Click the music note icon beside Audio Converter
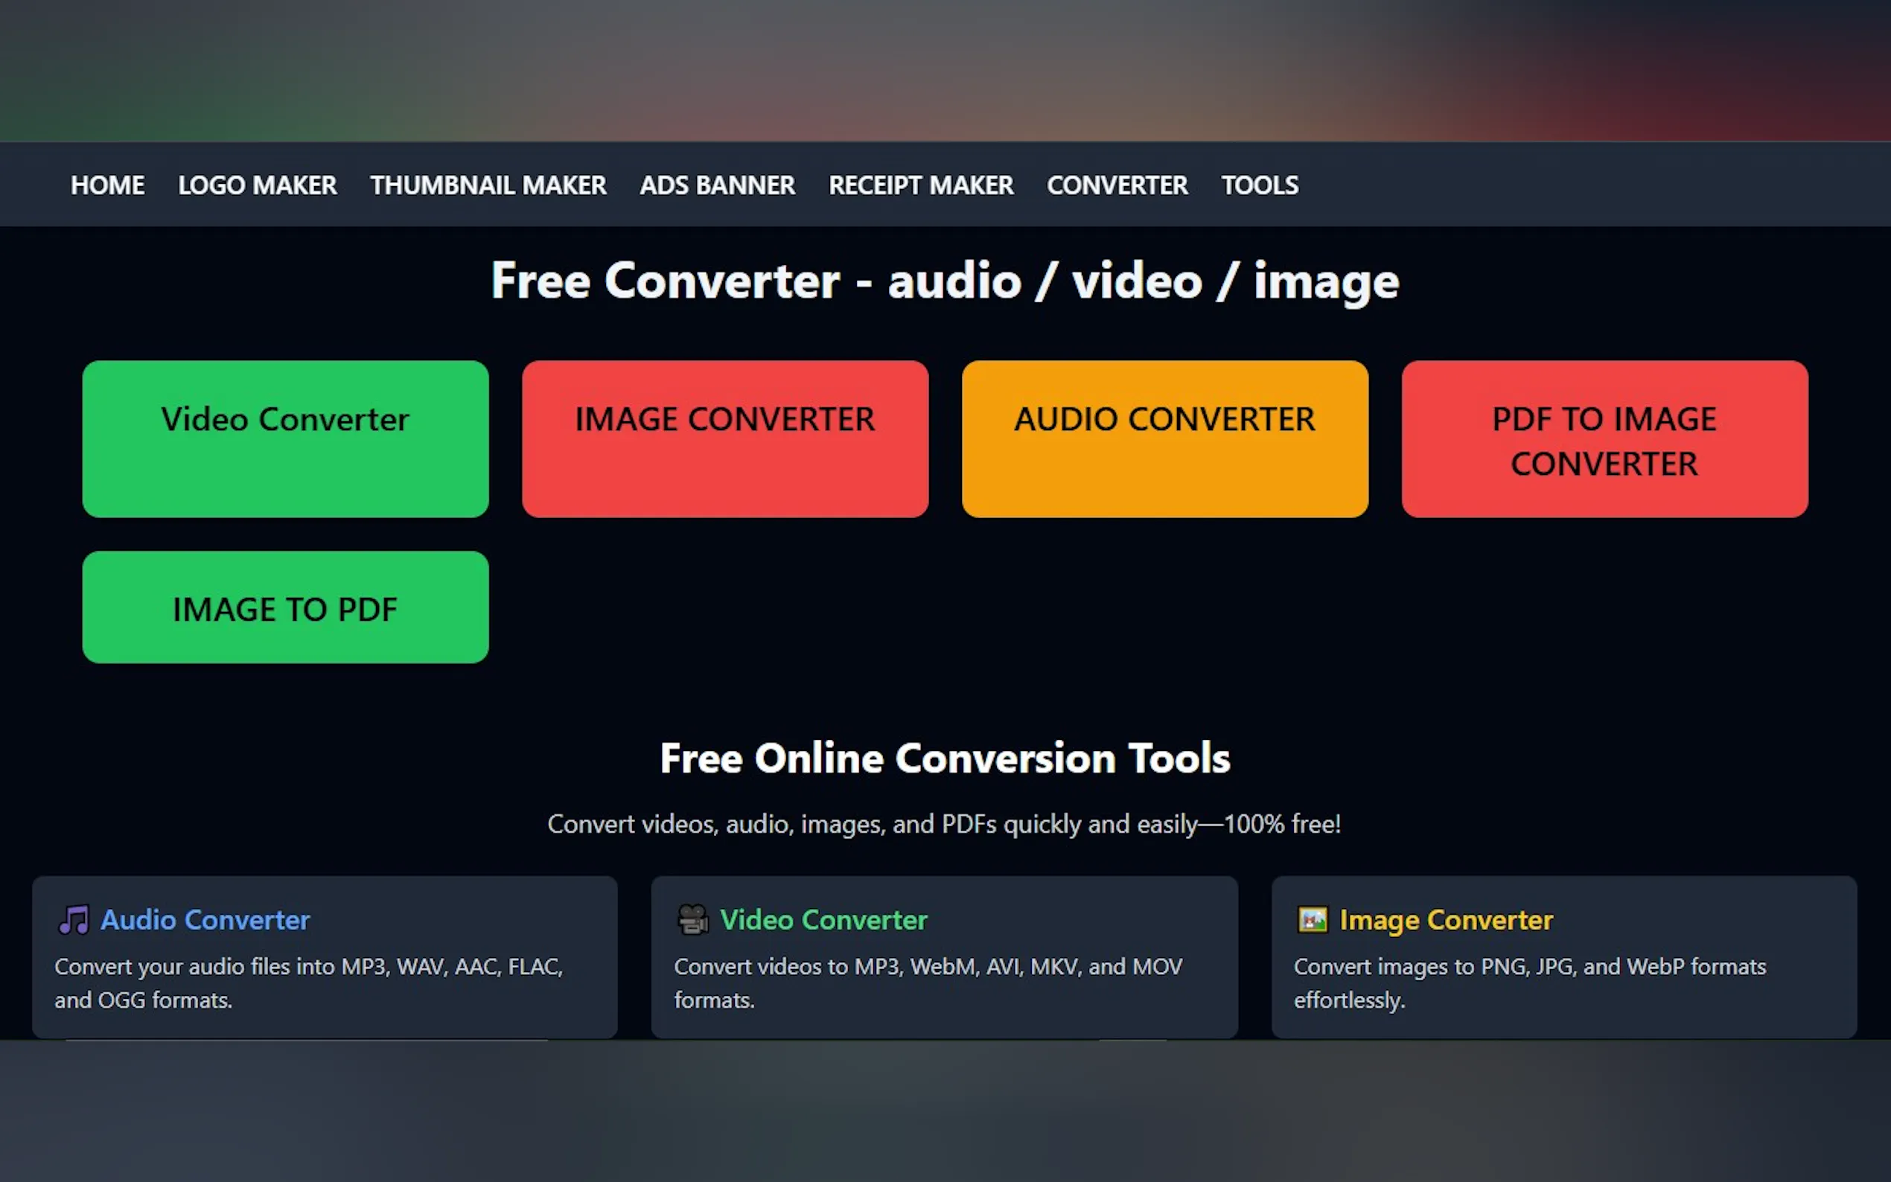 click(x=74, y=920)
